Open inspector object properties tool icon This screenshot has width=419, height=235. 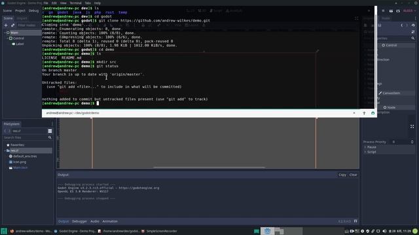[413, 32]
